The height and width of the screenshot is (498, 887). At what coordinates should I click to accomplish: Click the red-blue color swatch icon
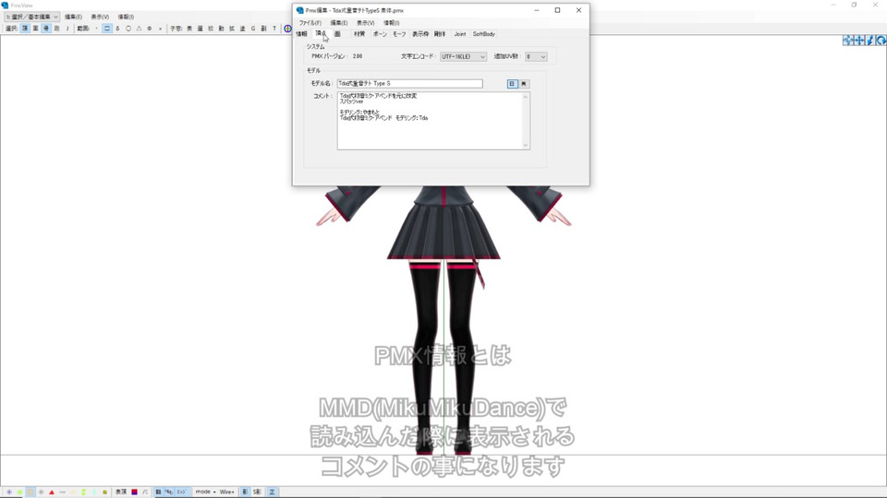[x=134, y=492]
